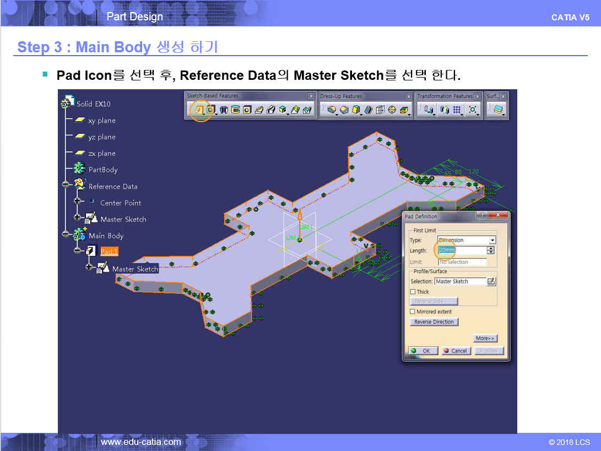Select xy plane in the tree
Viewport: 601px width, 451px height.
[101, 121]
